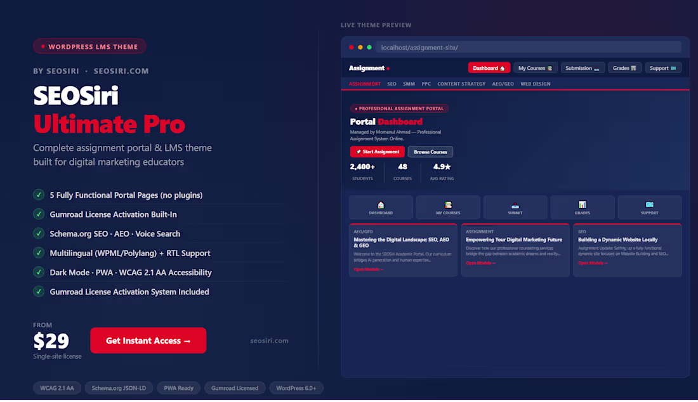The width and height of the screenshot is (698, 402).
Task: Click the $29 price text
Action: pyautogui.click(x=51, y=342)
